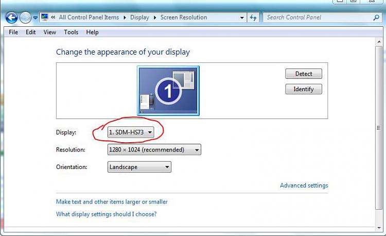Click the Identify button
Image resolution: width=386 pixels, height=236 pixels.
(304, 89)
